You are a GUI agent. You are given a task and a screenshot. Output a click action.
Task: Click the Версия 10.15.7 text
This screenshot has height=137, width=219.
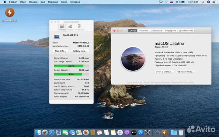pos(161,47)
